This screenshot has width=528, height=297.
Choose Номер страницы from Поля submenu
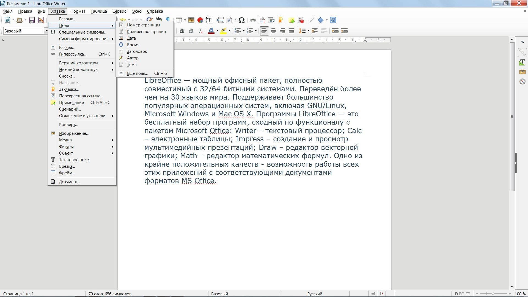(145, 25)
